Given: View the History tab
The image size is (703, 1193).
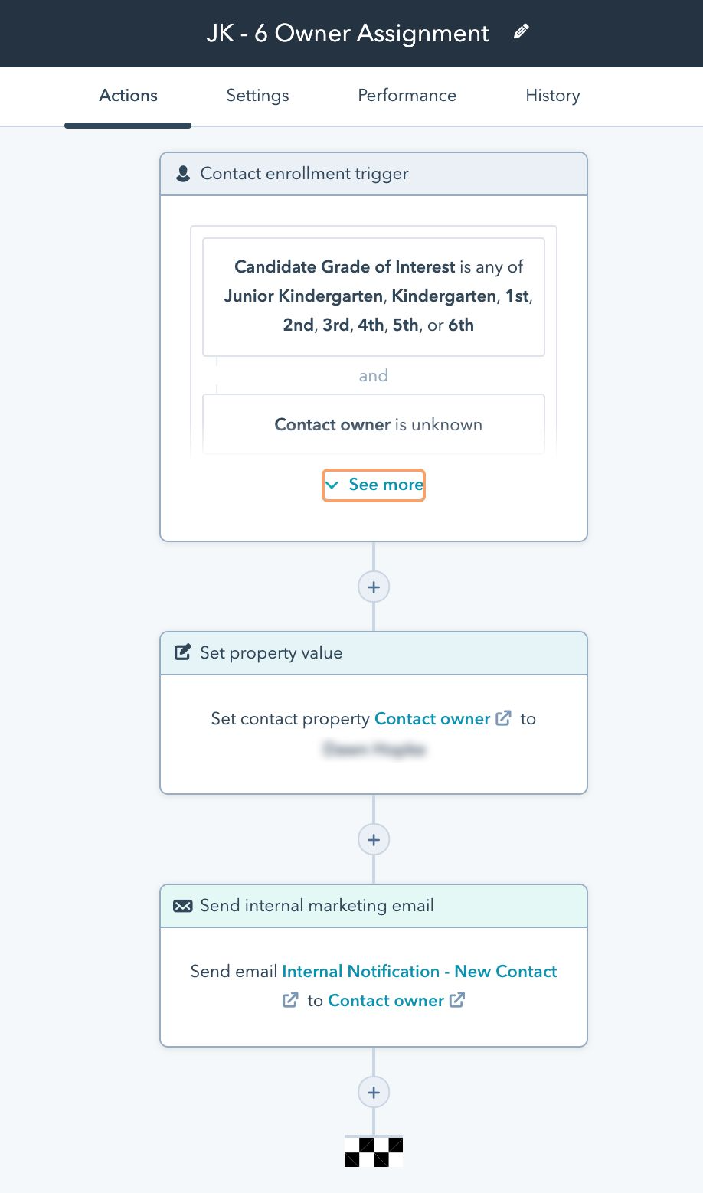Looking at the screenshot, I should coord(552,96).
